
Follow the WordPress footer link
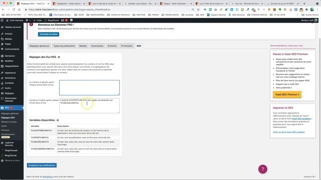click(x=48, y=176)
